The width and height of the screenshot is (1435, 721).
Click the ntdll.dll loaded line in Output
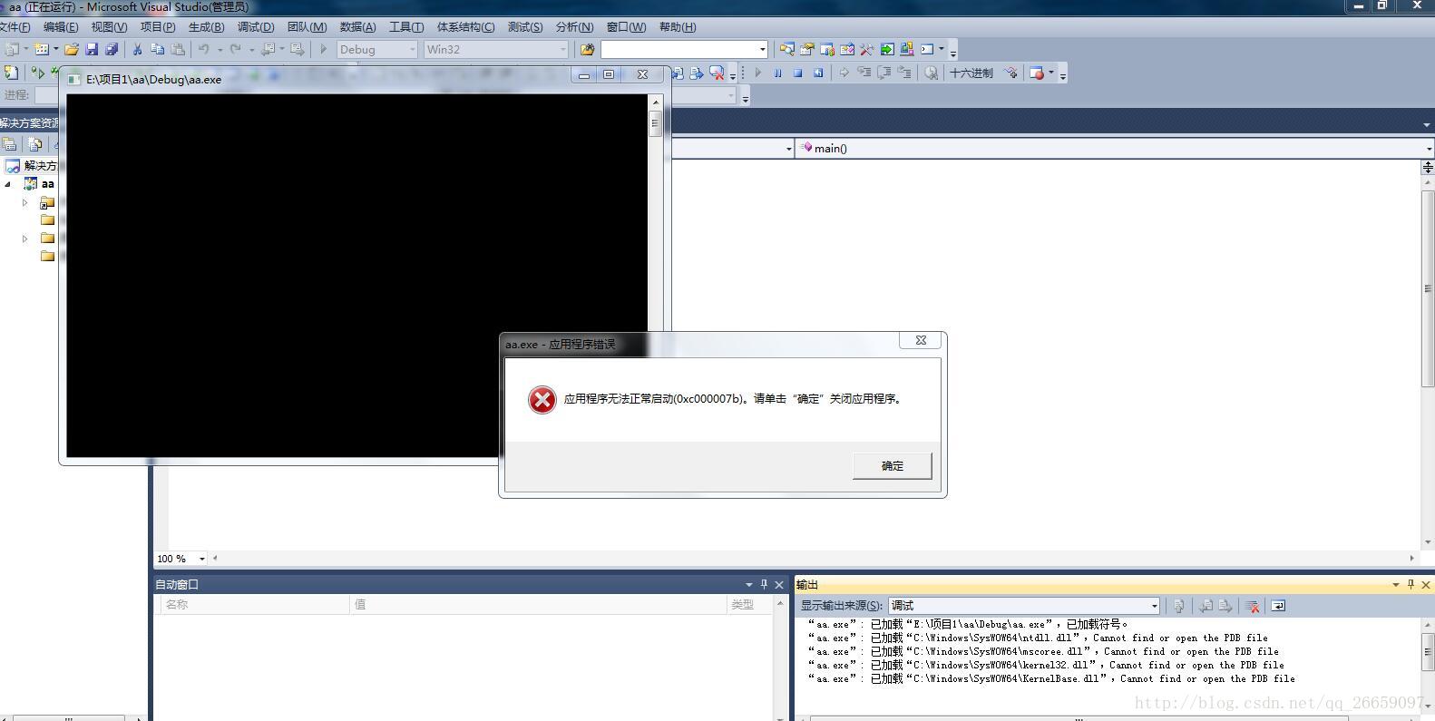click(x=1038, y=638)
